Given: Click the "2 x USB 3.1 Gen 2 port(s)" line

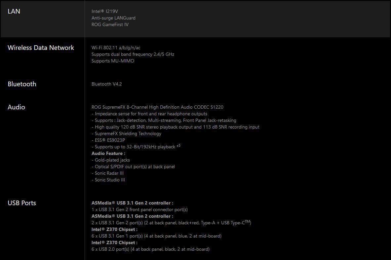Looking at the screenshot, I should point(171,222).
